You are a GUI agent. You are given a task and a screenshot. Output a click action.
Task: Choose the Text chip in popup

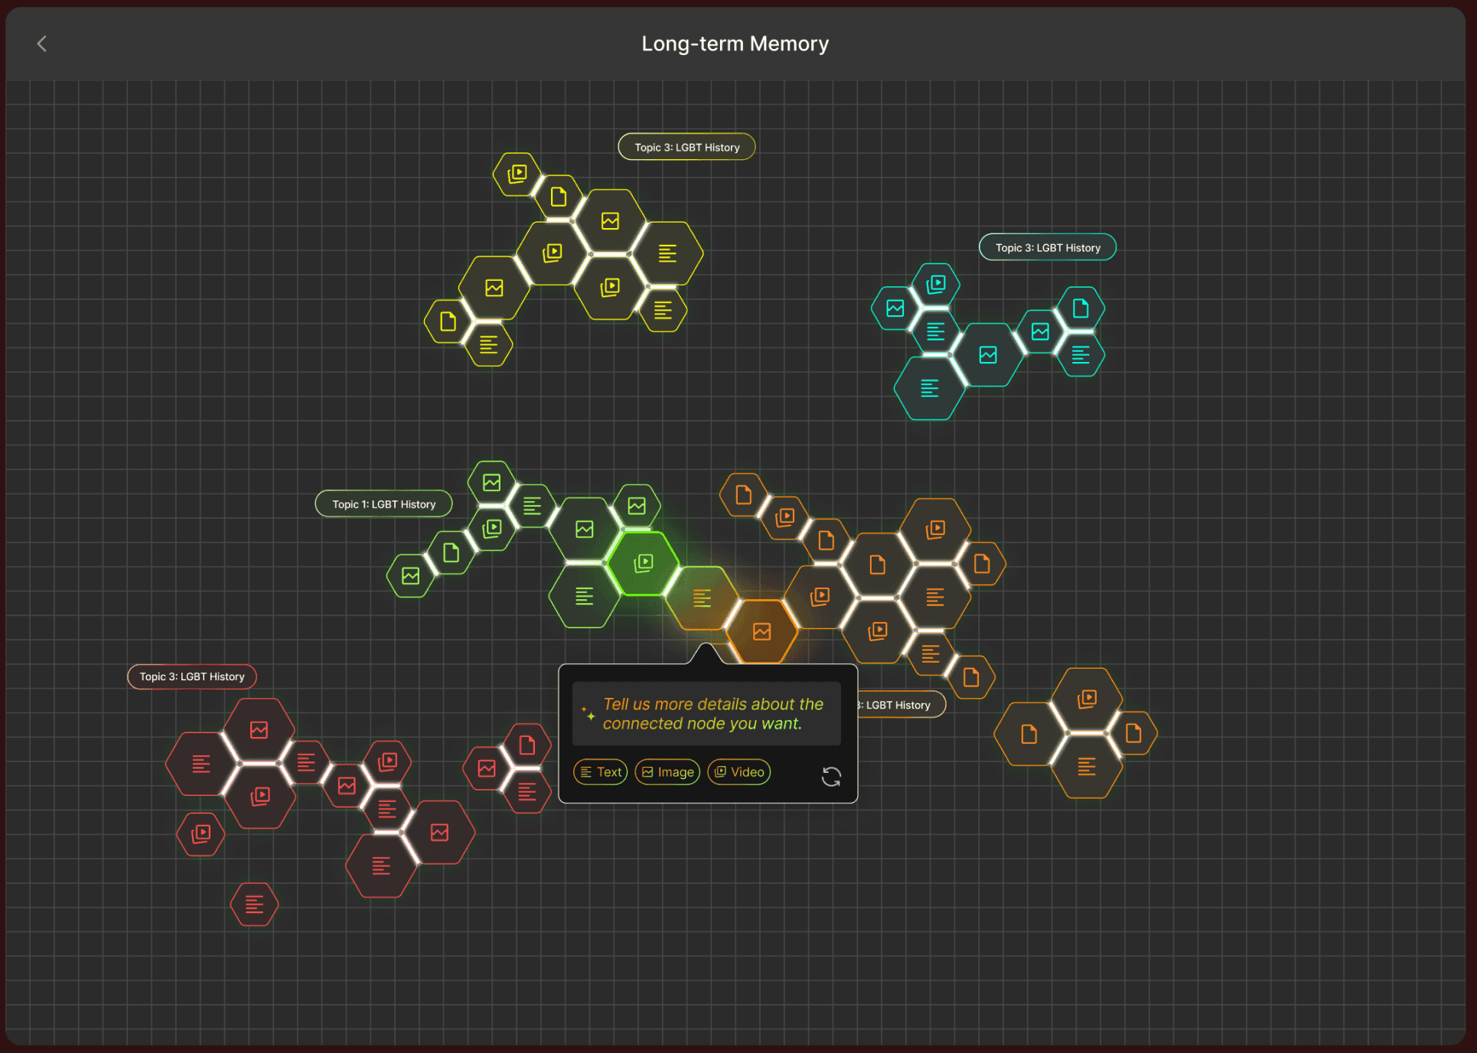pos(601,772)
